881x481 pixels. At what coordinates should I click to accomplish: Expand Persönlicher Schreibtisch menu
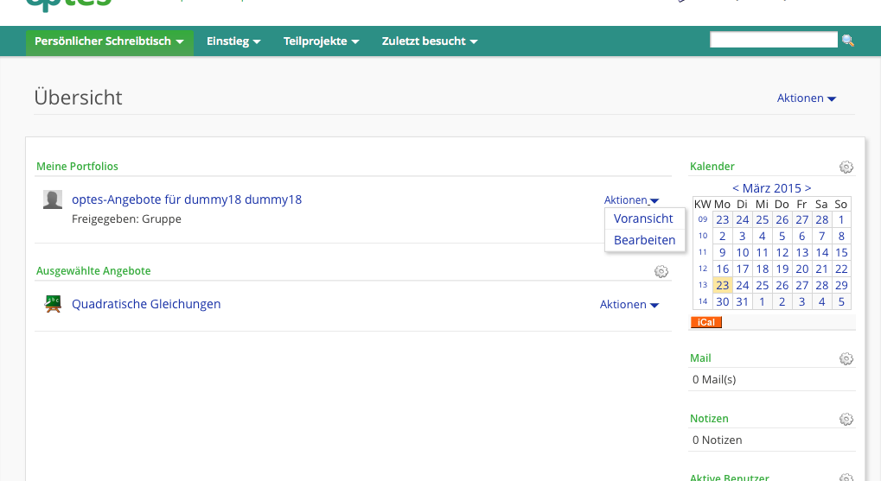point(109,41)
